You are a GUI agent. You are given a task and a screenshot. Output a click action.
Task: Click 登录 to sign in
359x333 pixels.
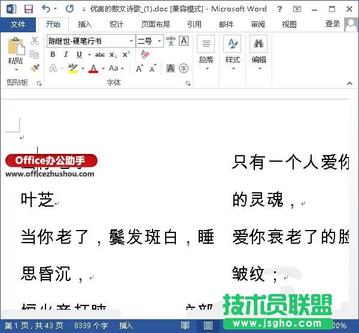333,24
